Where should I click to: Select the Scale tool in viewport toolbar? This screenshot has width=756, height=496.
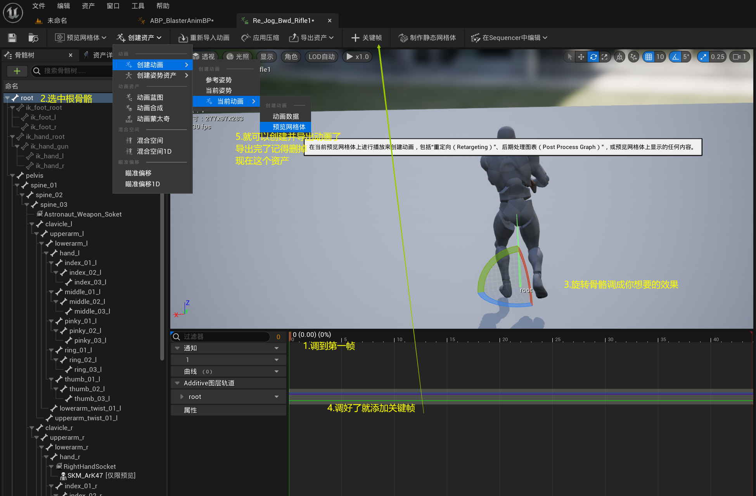[605, 57]
